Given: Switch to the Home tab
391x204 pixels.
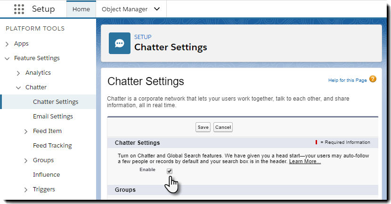Looking at the screenshot, I should (x=81, y=9).
